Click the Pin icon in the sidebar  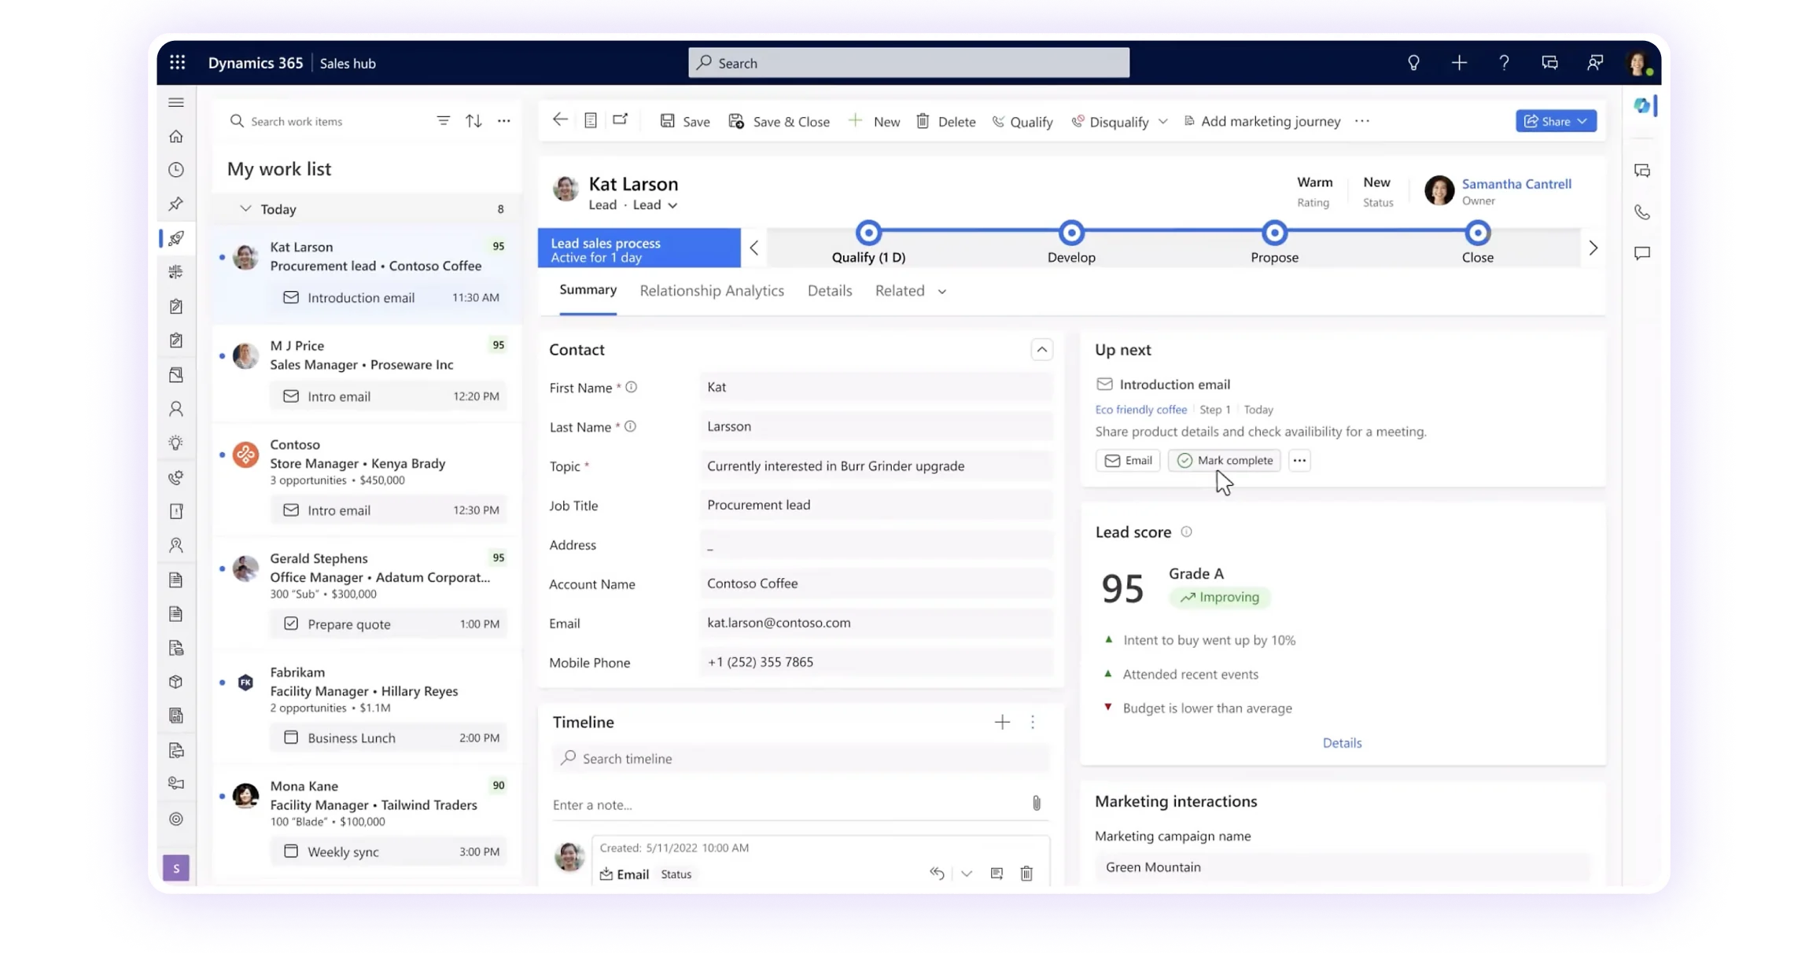click(x=176, y=204)
